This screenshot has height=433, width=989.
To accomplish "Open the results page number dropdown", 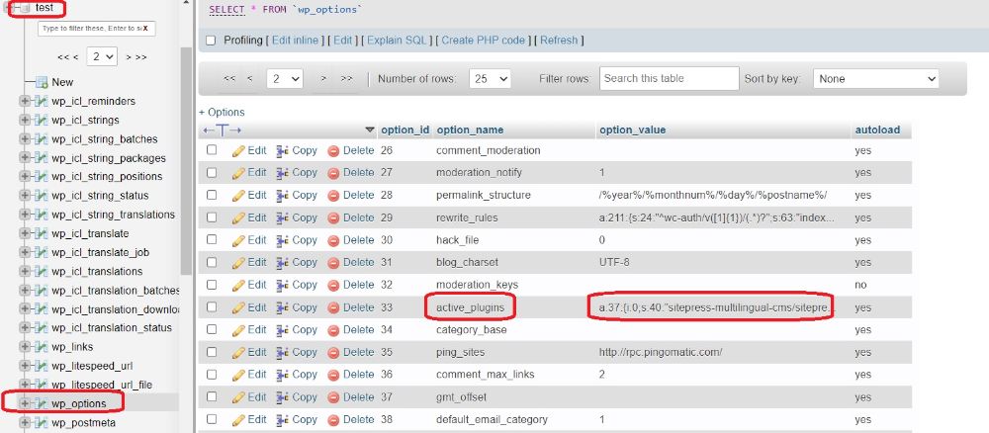I will 285,79.
